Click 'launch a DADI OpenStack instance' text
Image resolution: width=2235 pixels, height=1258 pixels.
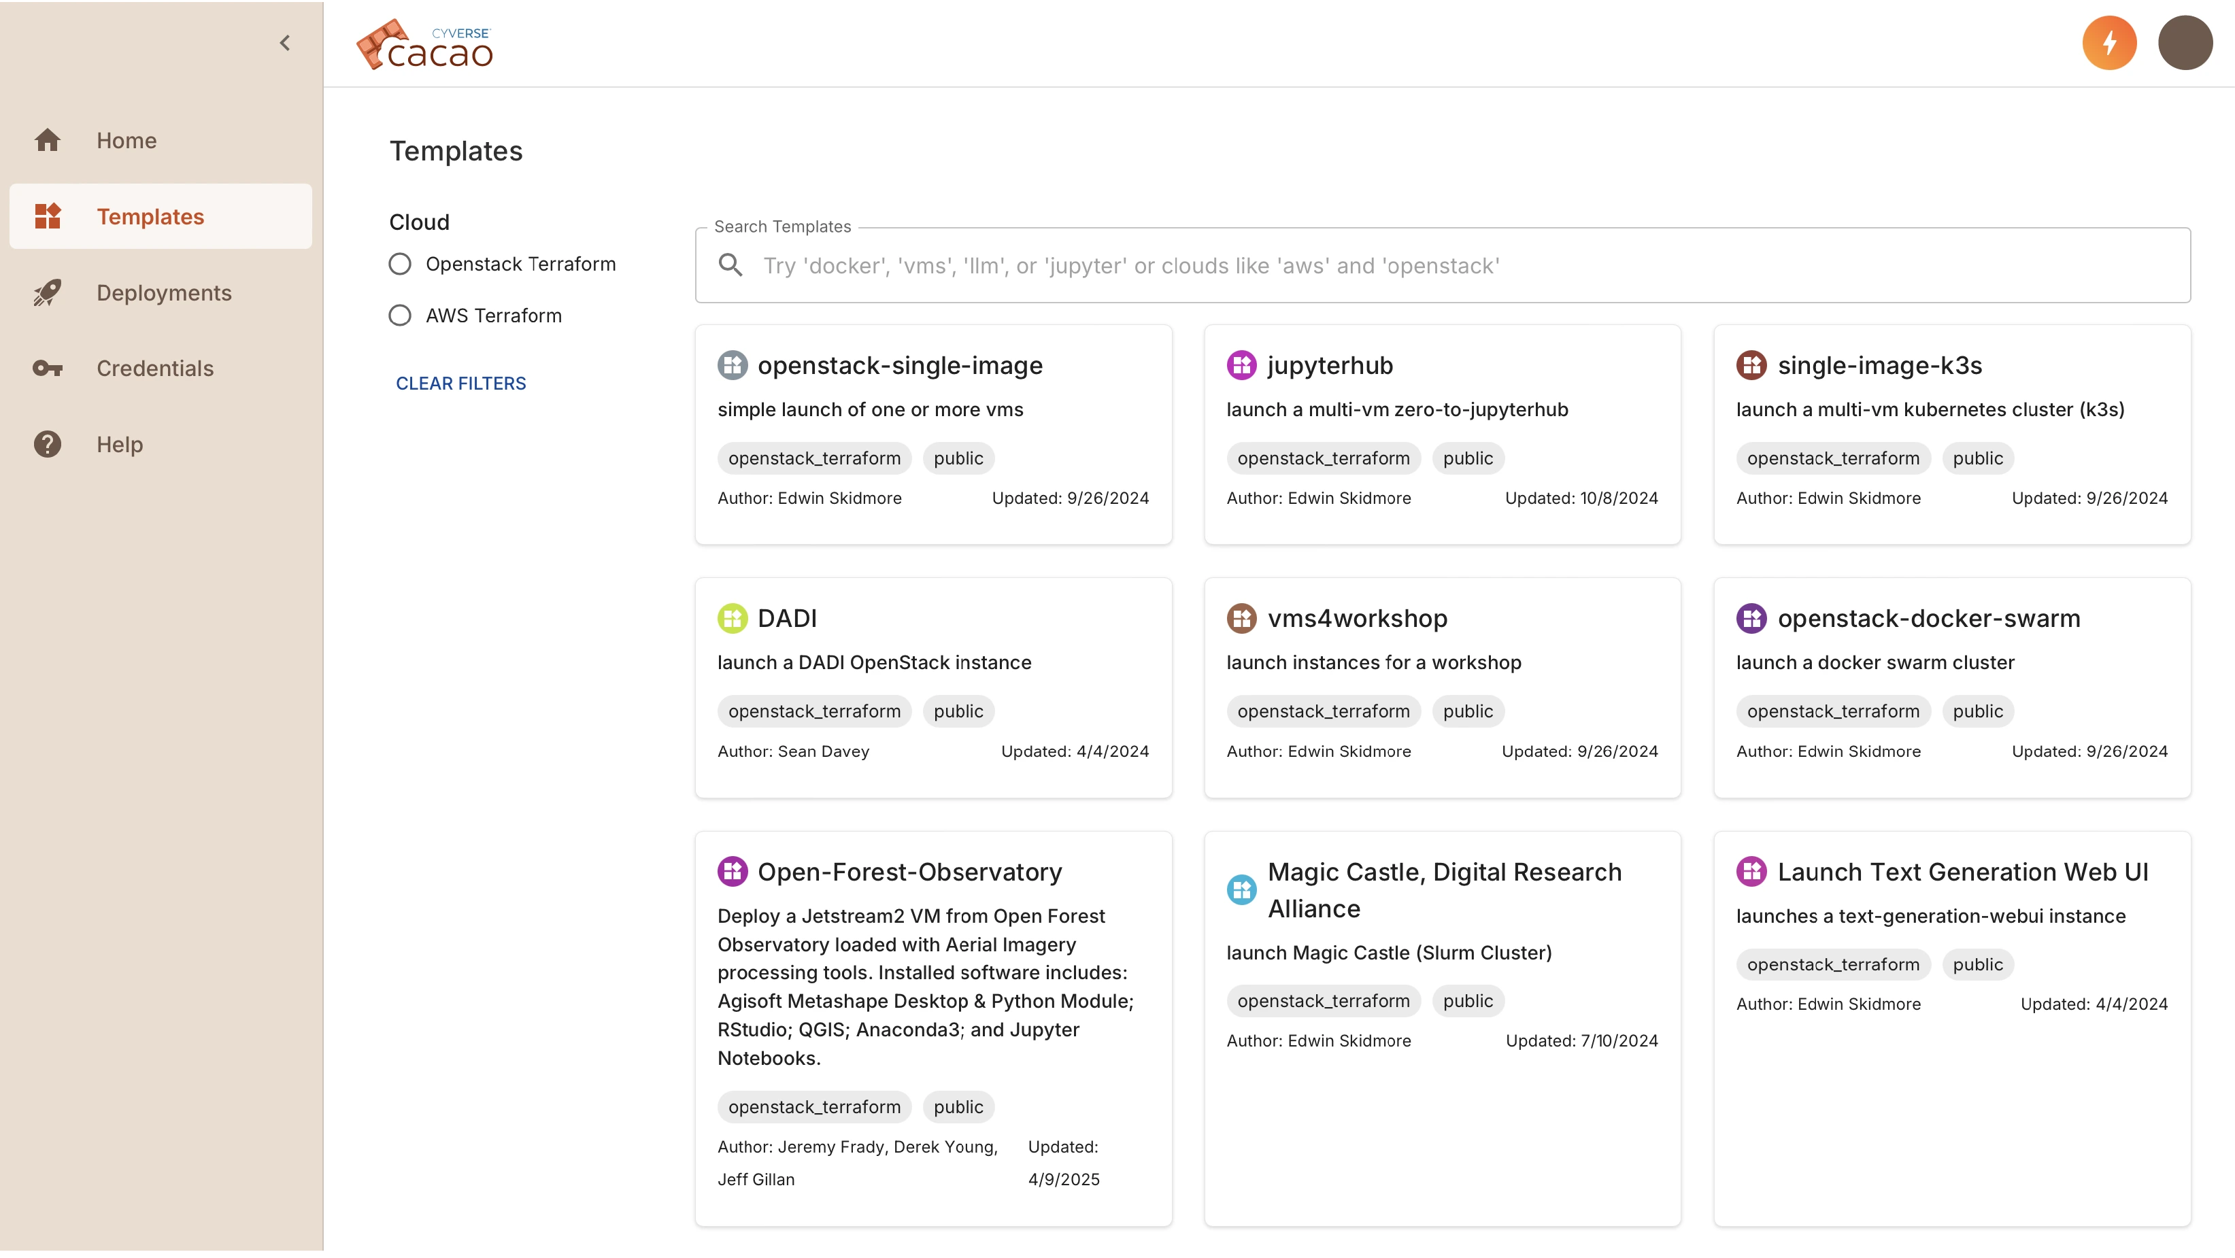click(x=874, y=663)
